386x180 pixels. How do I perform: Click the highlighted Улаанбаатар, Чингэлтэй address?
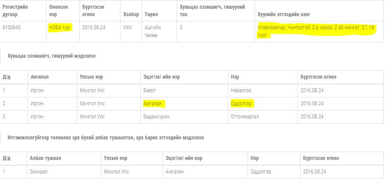tap(316, 31)
